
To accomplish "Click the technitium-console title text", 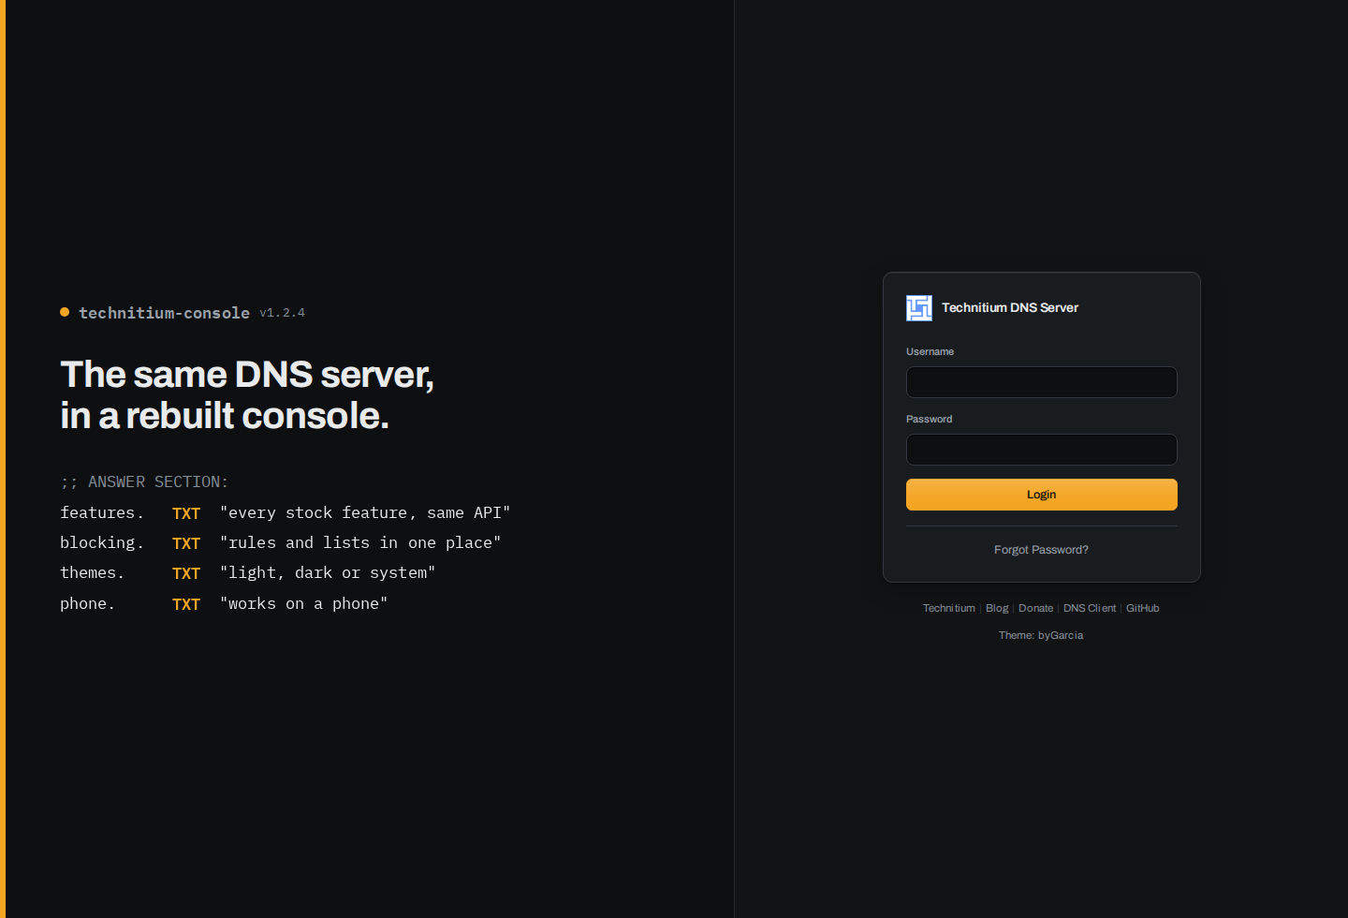I will click(164, 313).
